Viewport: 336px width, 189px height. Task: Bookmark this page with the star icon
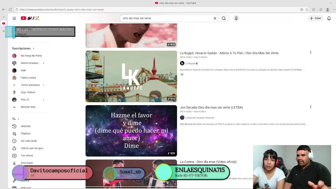[307, 9]
